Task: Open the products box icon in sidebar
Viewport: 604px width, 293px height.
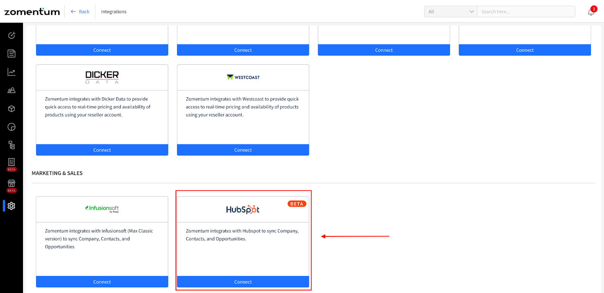Action: click(11, 109)
